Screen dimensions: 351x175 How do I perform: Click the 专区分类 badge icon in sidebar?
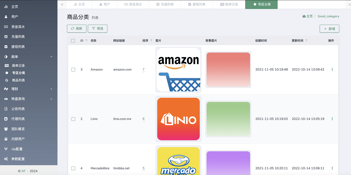click(x=7, y=73)
